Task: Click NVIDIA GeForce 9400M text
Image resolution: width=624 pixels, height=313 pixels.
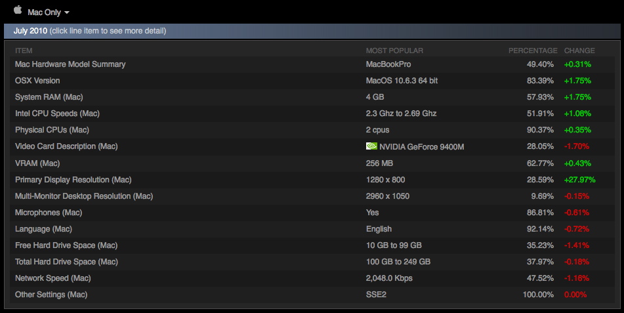Action: 422,146
